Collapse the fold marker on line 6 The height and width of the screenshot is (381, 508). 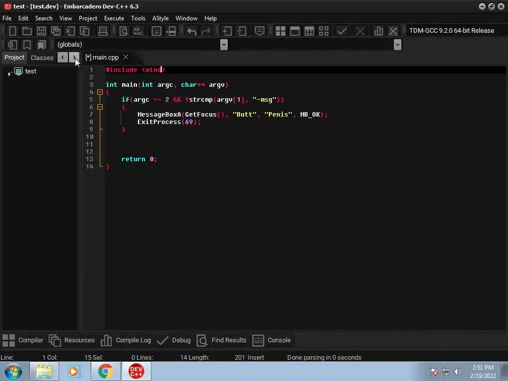100,107
